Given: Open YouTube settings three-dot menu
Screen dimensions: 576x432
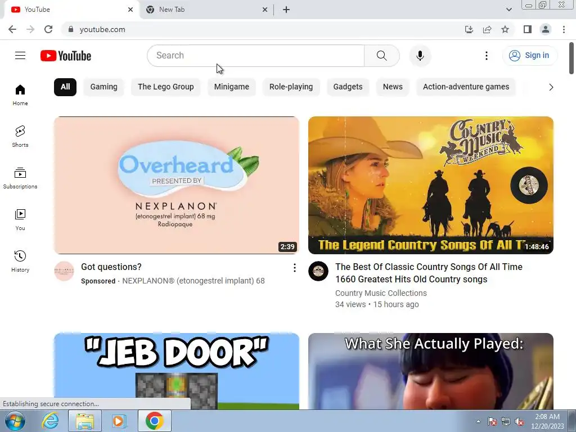Looking at the screenshot, I should pos(487,56).
